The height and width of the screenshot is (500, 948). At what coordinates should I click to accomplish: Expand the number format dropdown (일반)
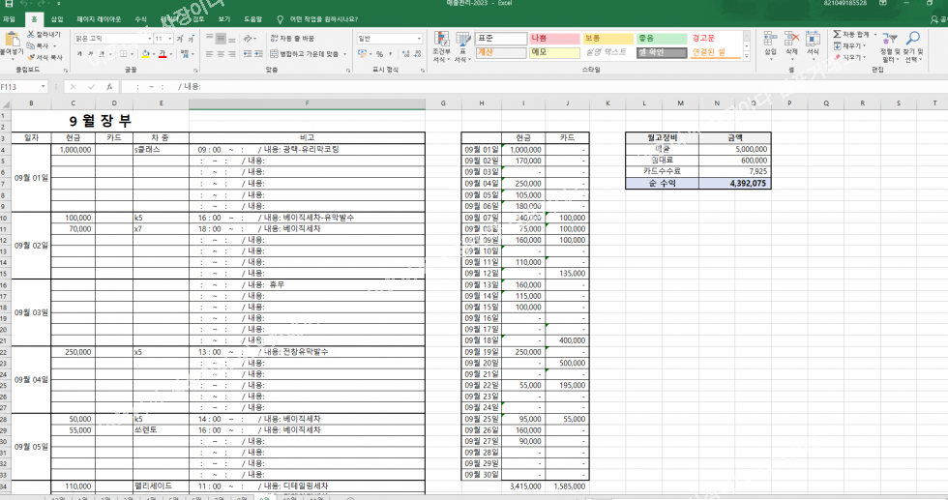(420, 39)
